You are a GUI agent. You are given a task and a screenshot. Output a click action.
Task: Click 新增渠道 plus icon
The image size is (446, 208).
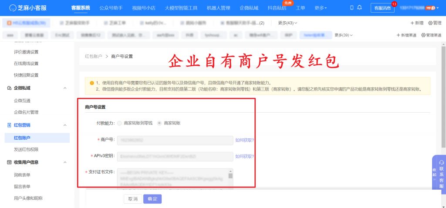(x=398, y=35)
